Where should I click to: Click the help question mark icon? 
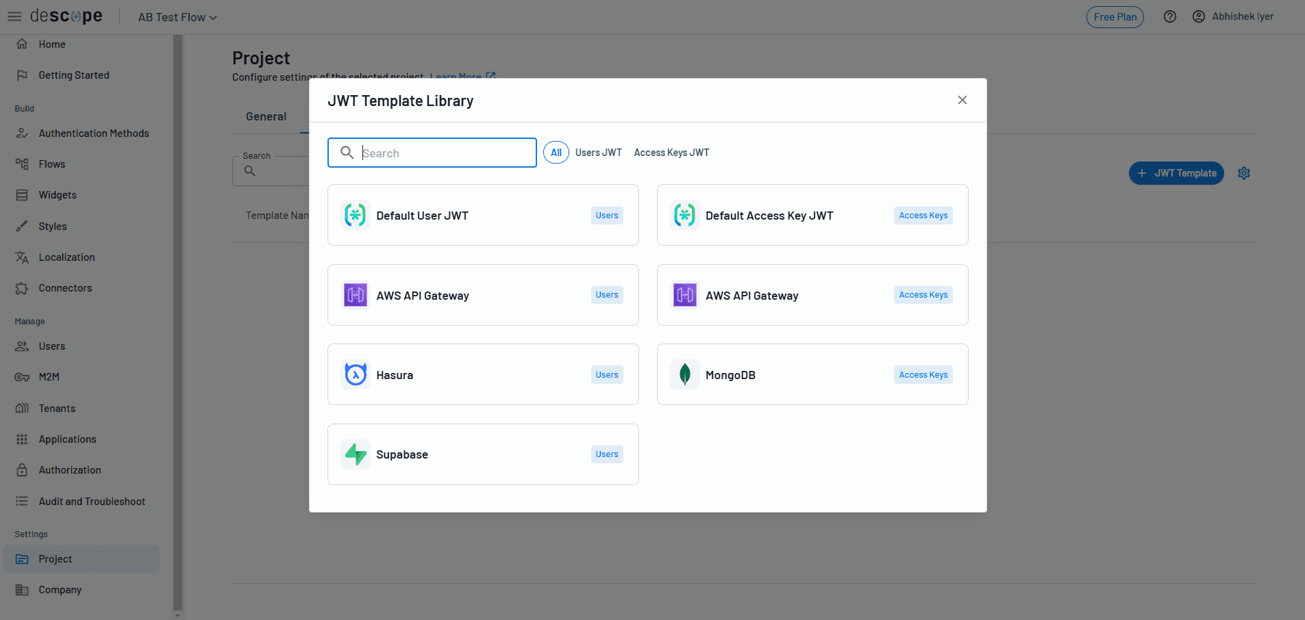pyautogui.click(x=1169, y=16)
